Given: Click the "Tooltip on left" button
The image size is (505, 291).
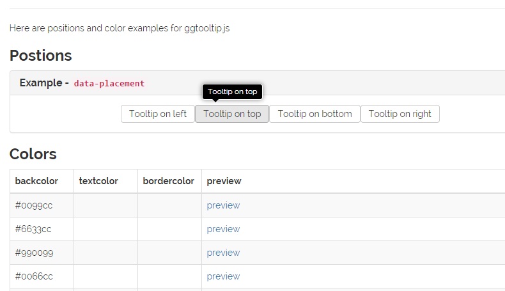Looking at the screenshot, I should pyautogui.click(x=158, y=114).
